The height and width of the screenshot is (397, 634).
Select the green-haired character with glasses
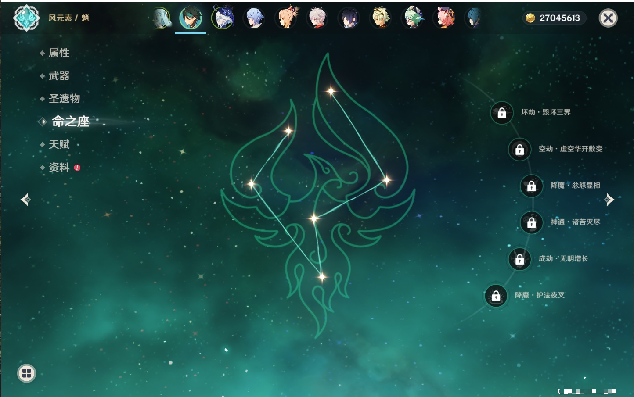point(413,18)
